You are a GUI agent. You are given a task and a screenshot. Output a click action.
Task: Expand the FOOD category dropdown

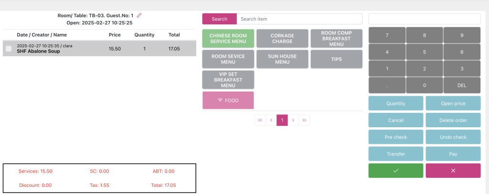pos(228,101)
